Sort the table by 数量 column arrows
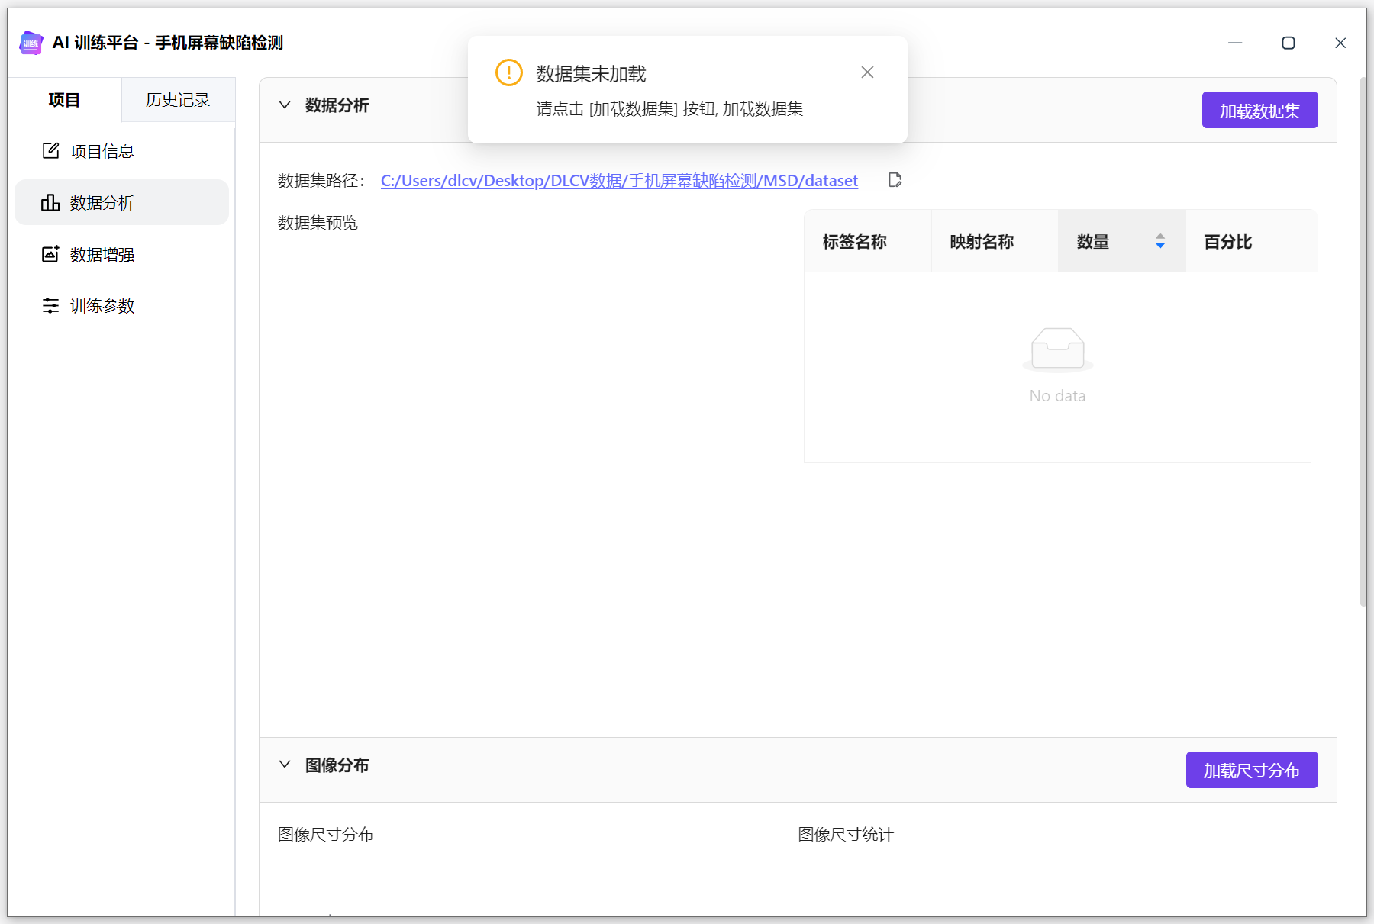 click(1160, 241)
